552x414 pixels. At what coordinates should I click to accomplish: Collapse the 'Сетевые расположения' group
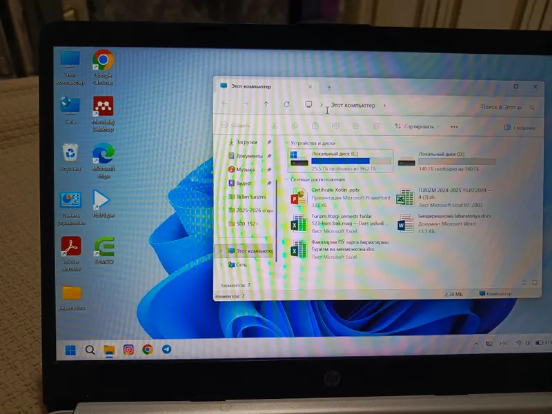click(287, 179)
